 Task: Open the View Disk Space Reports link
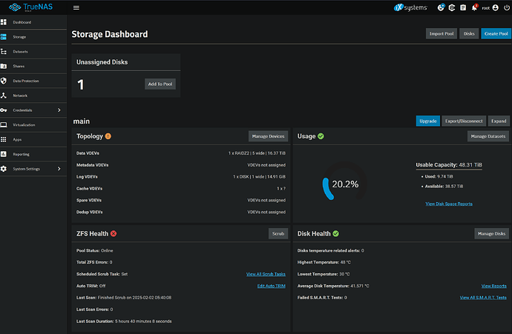pyautogui.click(x=449, y=204)
